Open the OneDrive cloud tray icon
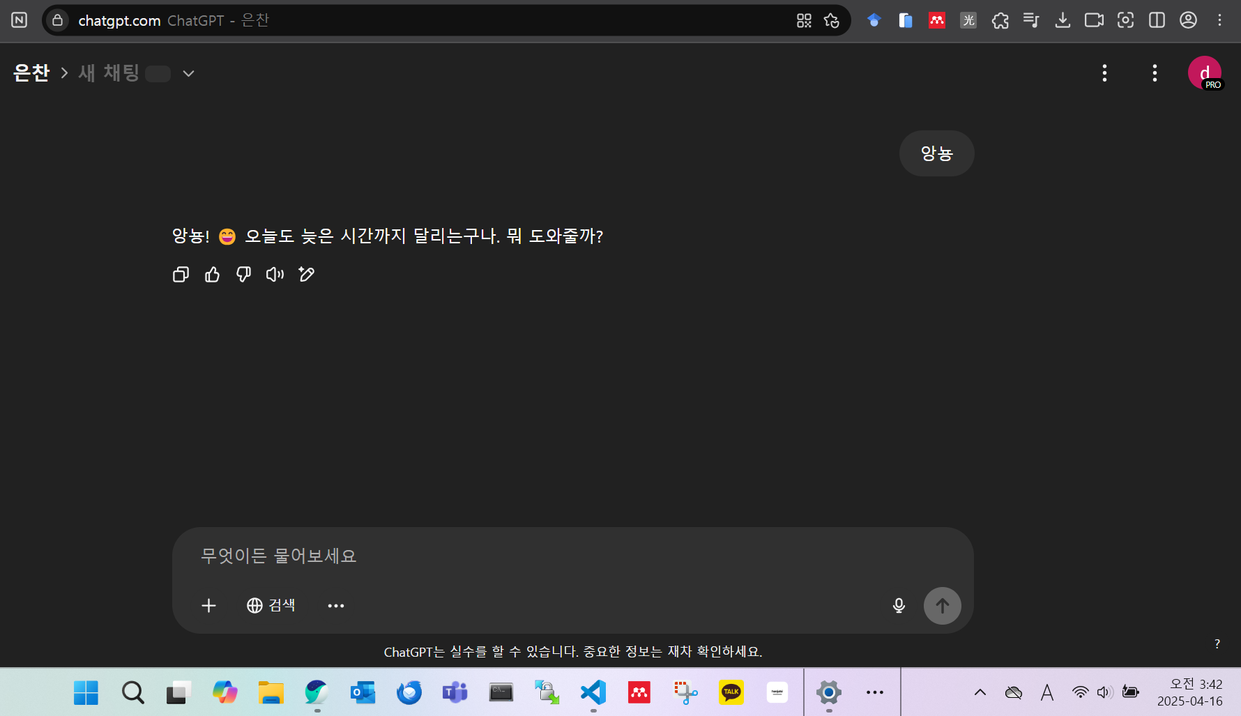Image resolution: width=1241 pixels, height=716 pixels. click(1013, 692)
